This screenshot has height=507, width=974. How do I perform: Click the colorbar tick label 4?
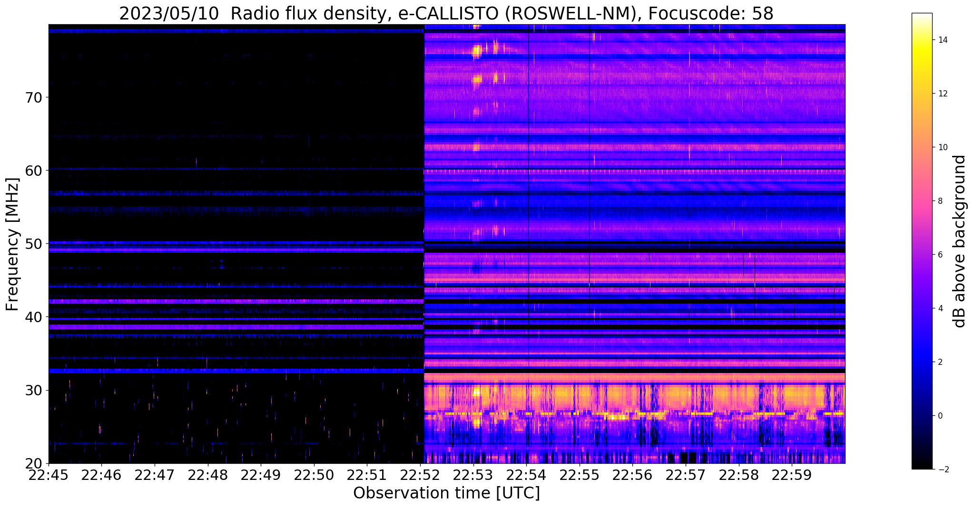tap(940, 308)
